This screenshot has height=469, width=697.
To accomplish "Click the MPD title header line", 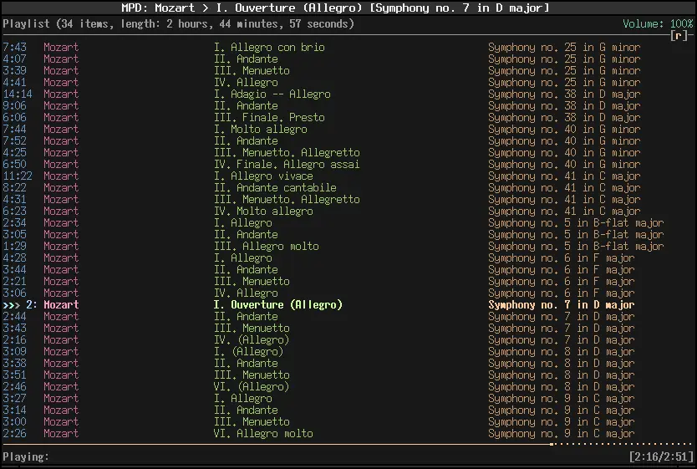I will pyautogui.click(x=335, y=8).
